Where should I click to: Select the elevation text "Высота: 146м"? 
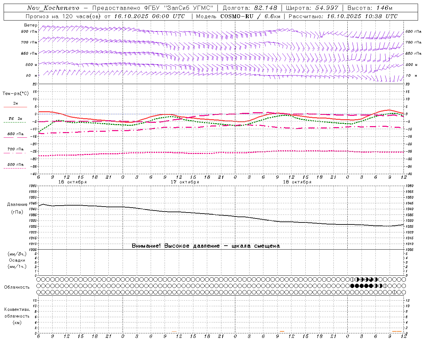[x=370, y=8]
